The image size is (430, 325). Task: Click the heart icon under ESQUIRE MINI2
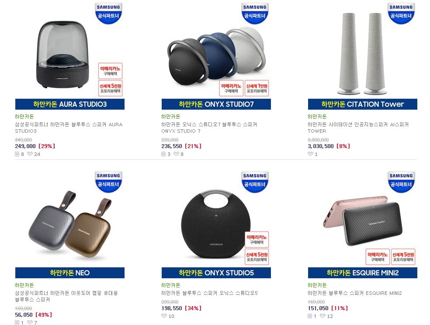(322, 316)
